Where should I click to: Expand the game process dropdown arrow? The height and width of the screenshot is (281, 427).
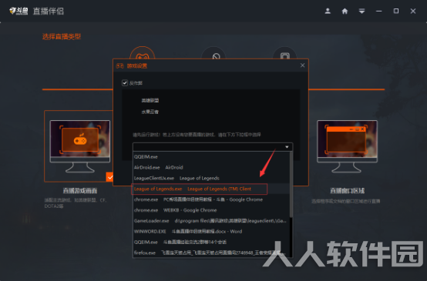click(x=287, y=147)
